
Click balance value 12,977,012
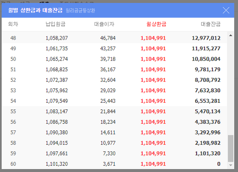[206, 38]
